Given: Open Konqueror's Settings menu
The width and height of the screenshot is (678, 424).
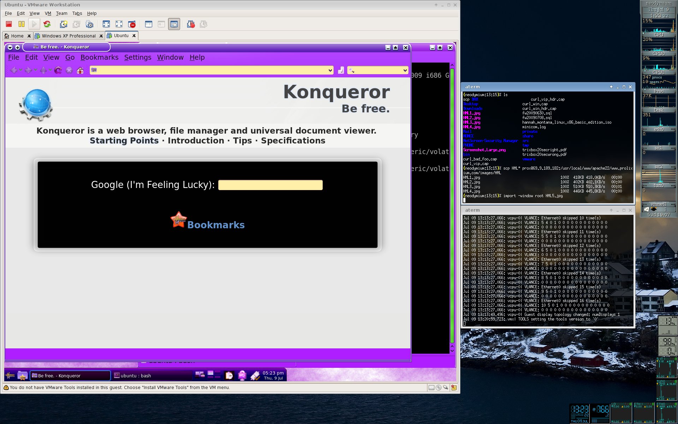Looking at the screenshot, I should tap(138, 57).
